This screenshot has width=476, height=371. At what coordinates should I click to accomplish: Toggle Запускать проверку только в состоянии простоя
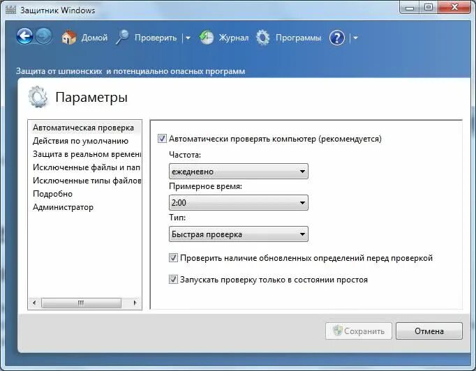[173, 280]
